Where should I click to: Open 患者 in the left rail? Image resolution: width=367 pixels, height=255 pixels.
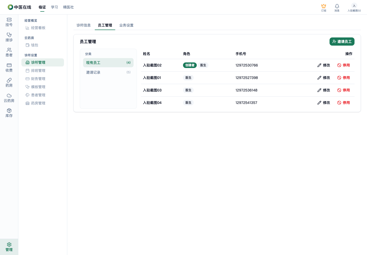pyautogui.click(x=9, y=52)
